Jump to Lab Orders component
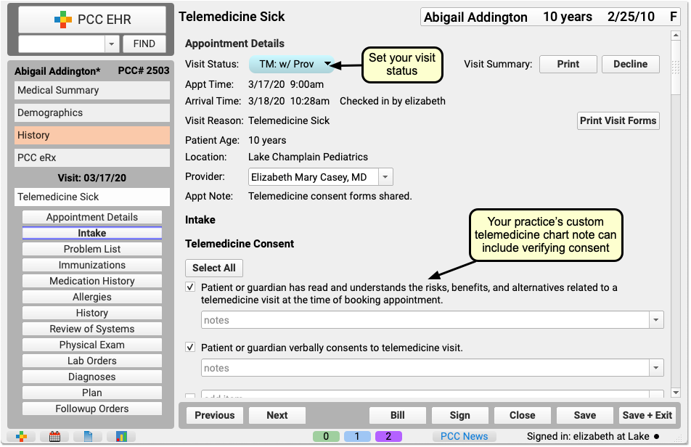This screenshot has height=447, width=691. (92, 361)
